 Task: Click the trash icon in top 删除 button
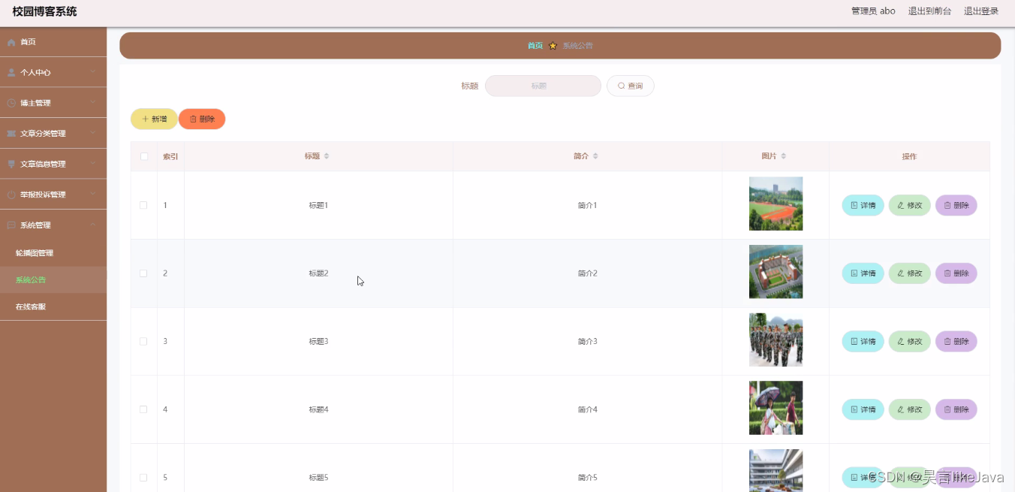(193, 119)
